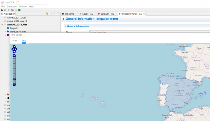Screen dimensions: 210x121
Task: Pan the map left with the arrow
Action: coord(13,49)
